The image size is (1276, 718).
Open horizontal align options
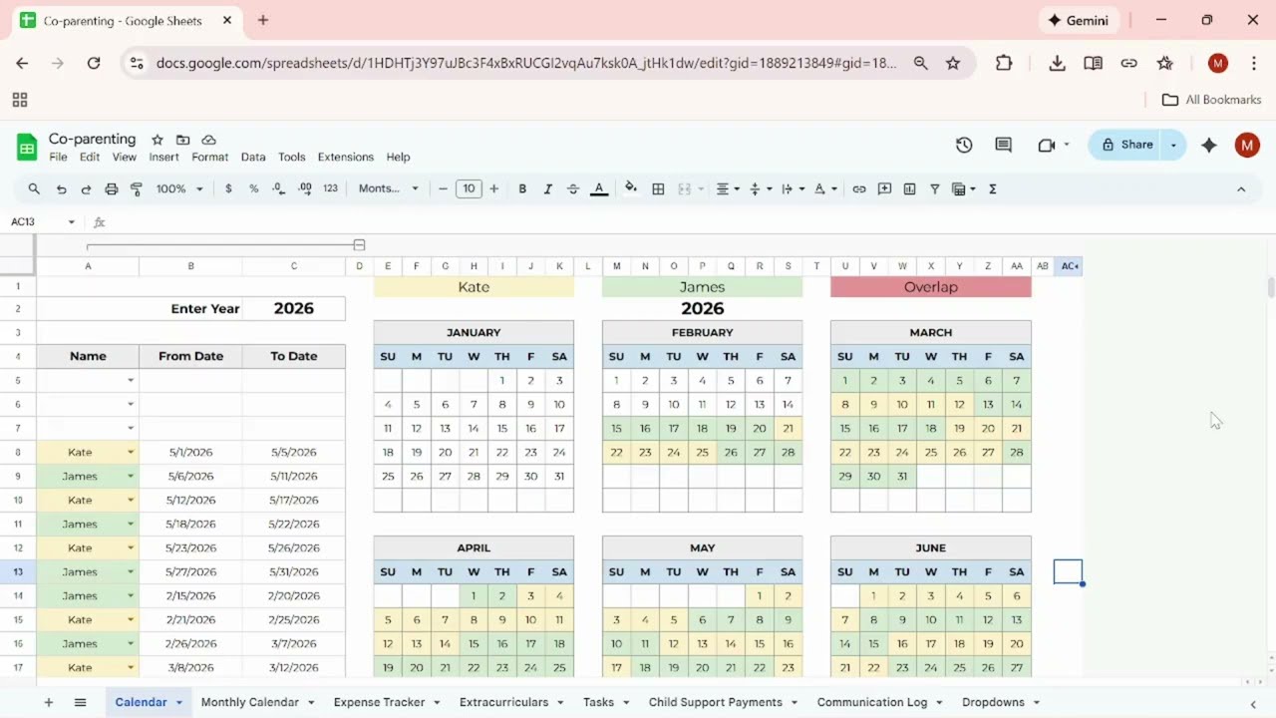tap(729, 188)
